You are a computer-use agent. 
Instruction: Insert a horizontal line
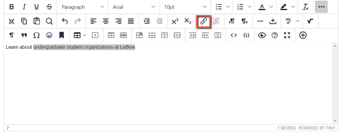[x=260, y=21]
